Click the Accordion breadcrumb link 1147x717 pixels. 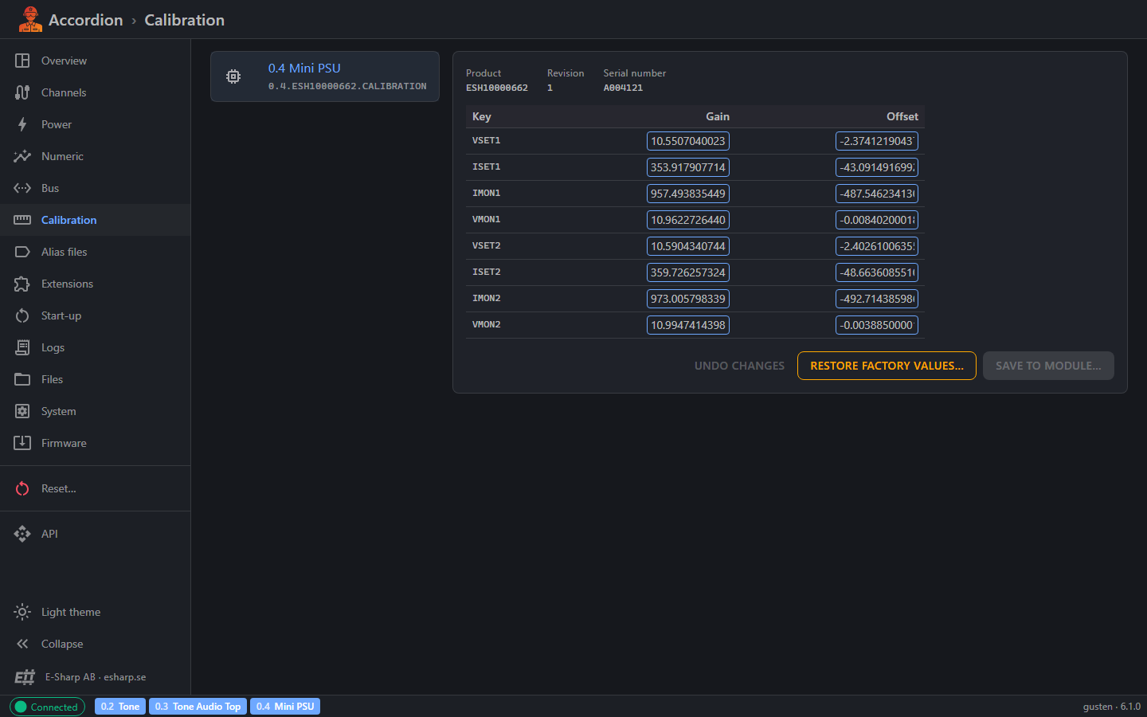[x=86, y=20]
